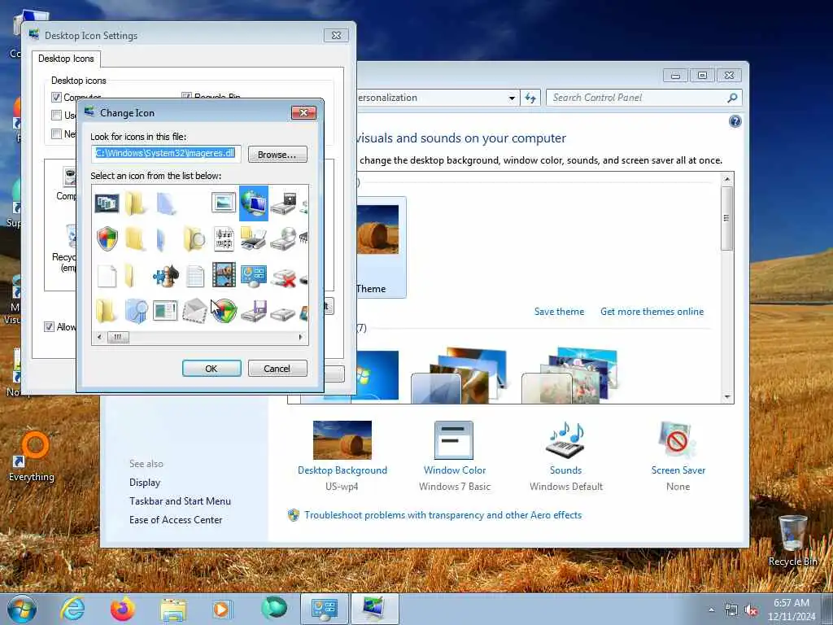Screen dimensions: 833x625
Task: Click the icon list scroll right arrow
Action: (x=301, y=337)
